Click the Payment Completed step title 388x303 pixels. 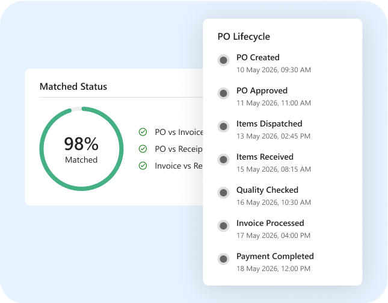click(275, 257)
